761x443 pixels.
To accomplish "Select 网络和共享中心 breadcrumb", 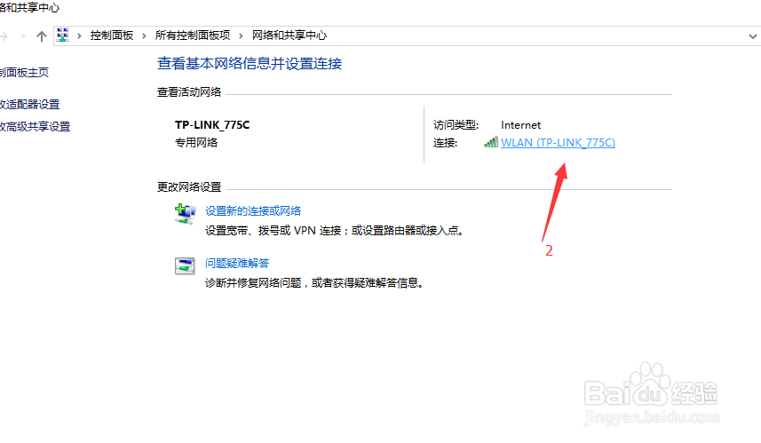I will click(x=289, y=36).
